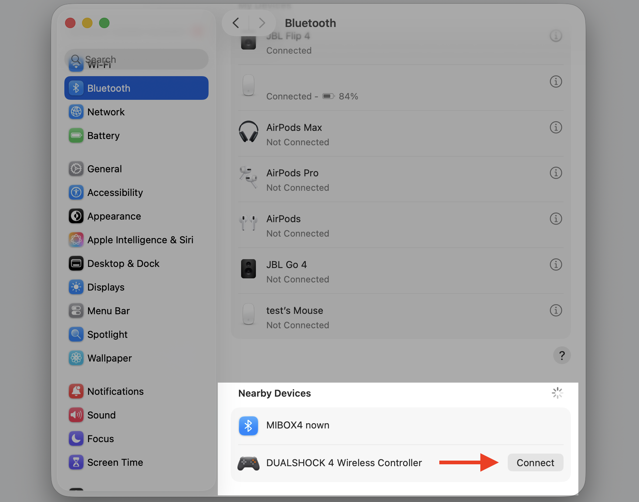
Task: Click the AirPods Pro earbuds icon
Action: tap(248, 177)
